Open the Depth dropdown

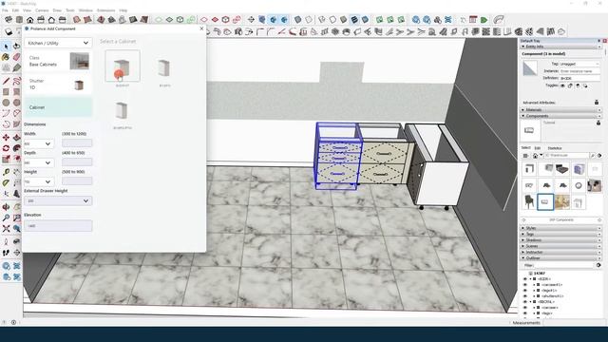tap(38, 162)
